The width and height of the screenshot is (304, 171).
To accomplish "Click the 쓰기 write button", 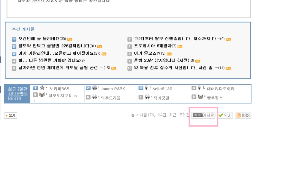I will [10, 115].
